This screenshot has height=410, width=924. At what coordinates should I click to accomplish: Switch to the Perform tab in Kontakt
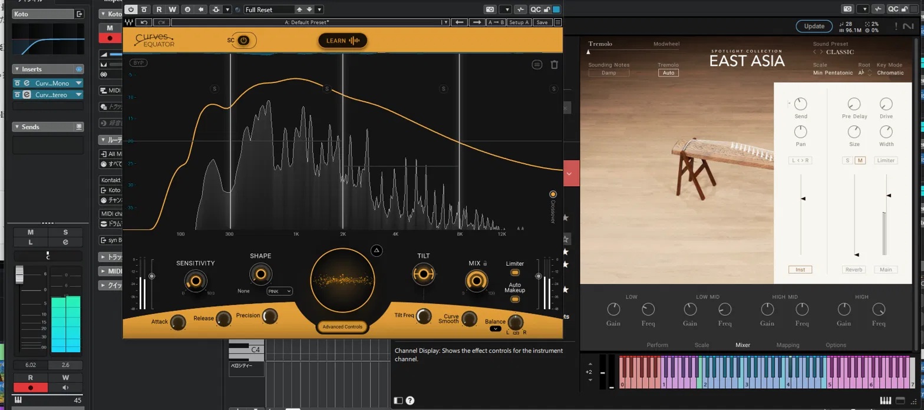click(657, 345)
